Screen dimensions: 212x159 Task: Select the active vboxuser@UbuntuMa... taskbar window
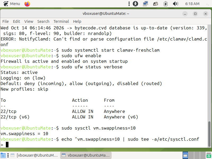point(86,155)
